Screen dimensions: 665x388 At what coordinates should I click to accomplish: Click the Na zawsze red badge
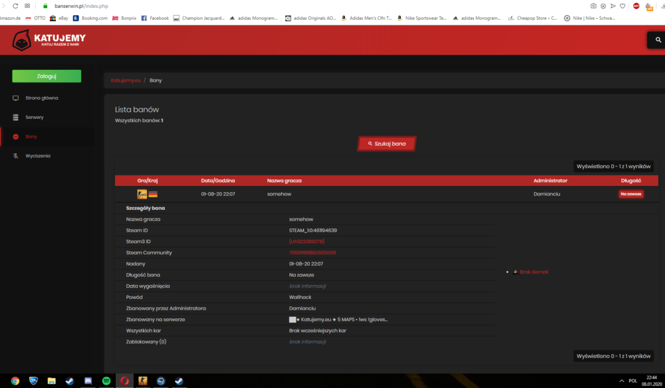(x=630, y=194)
